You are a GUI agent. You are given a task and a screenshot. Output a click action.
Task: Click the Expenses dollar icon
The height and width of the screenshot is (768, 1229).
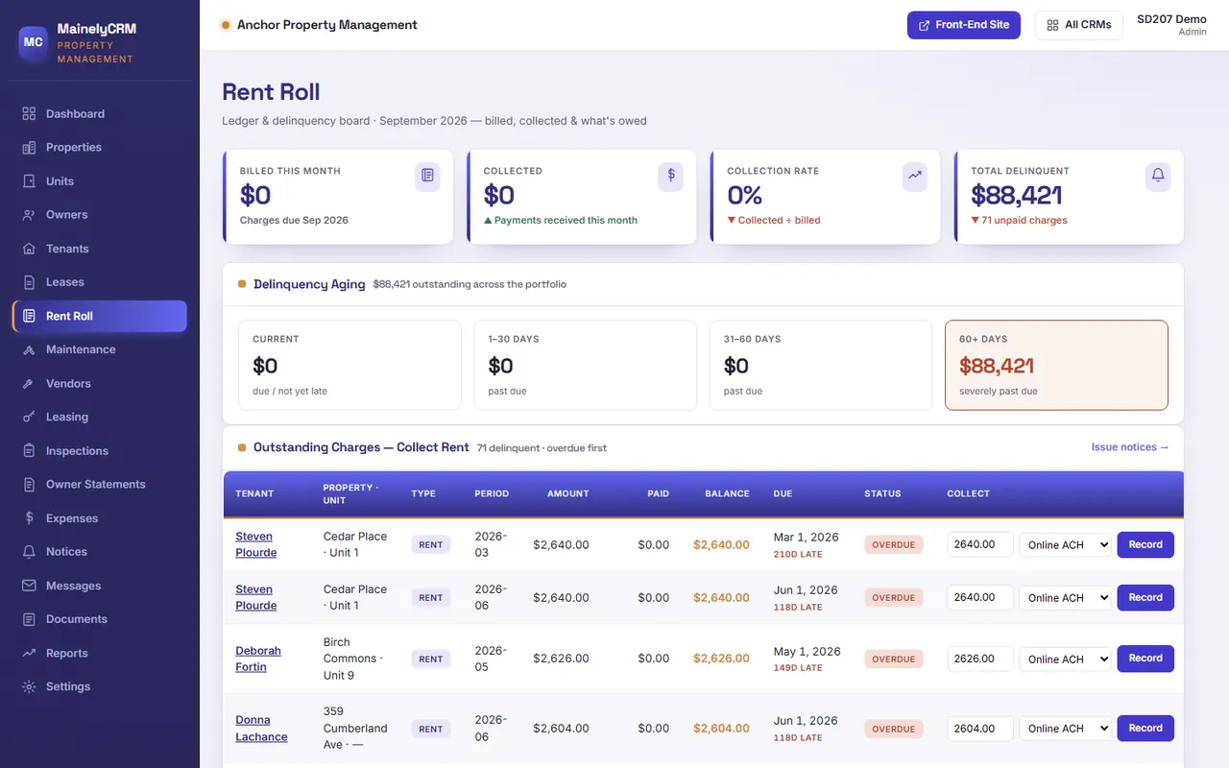(x=29, y=517)
